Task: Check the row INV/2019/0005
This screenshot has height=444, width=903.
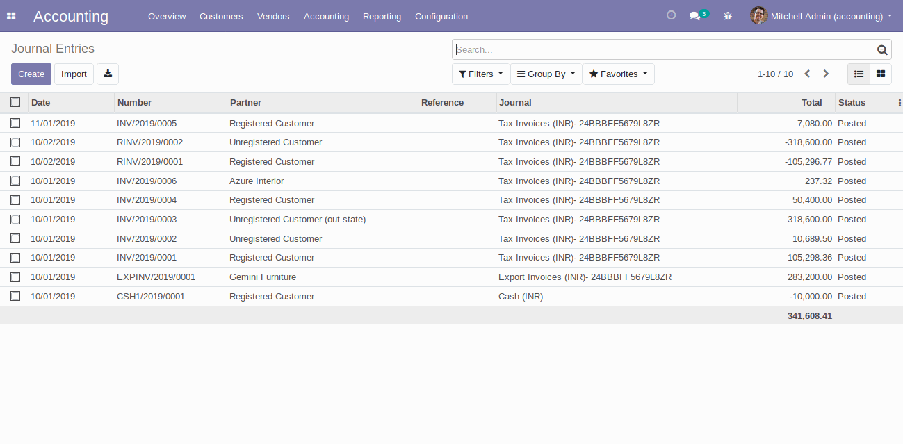Action: [x=15, y=123]
